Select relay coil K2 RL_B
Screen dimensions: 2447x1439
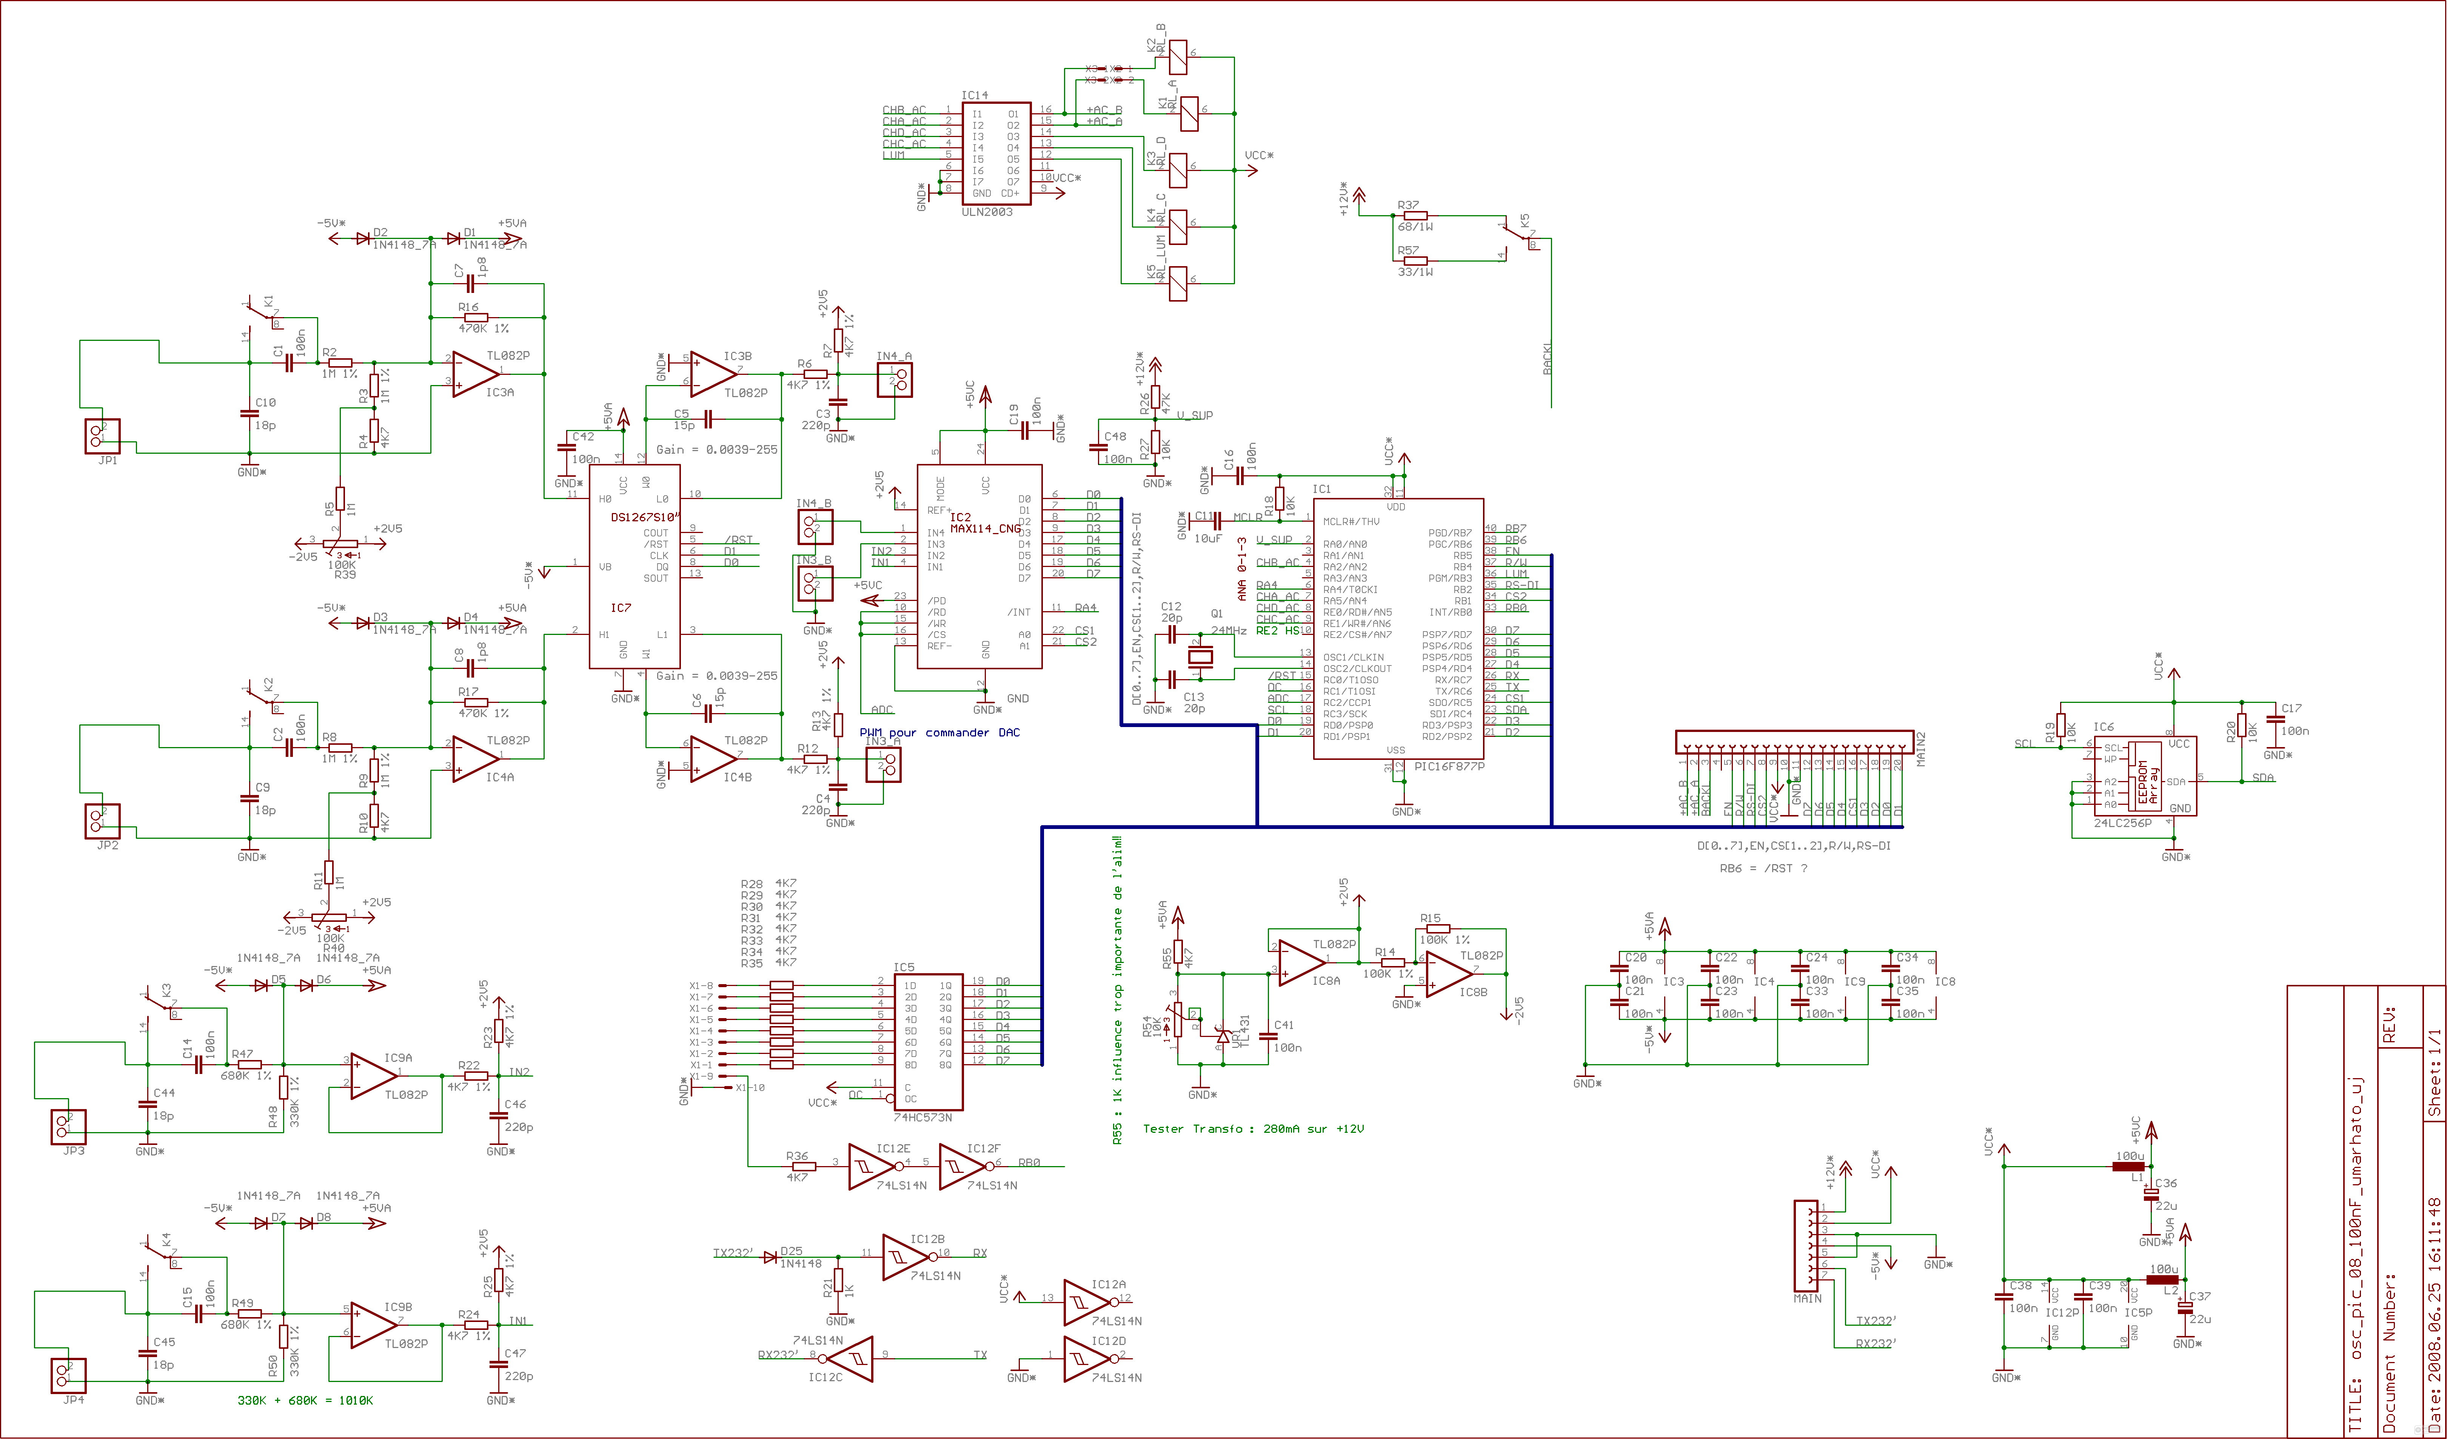tap(1178, 57)
